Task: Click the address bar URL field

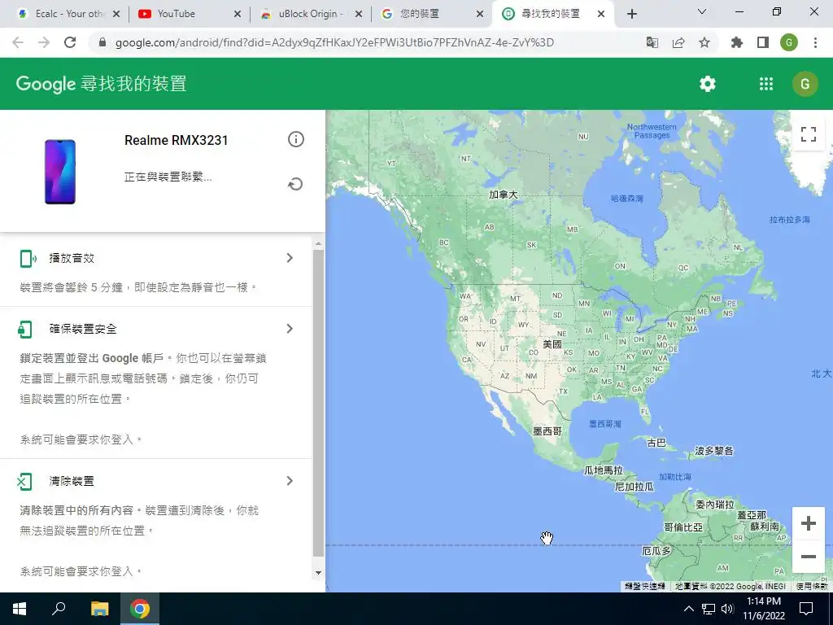Action: coord(334,42)
